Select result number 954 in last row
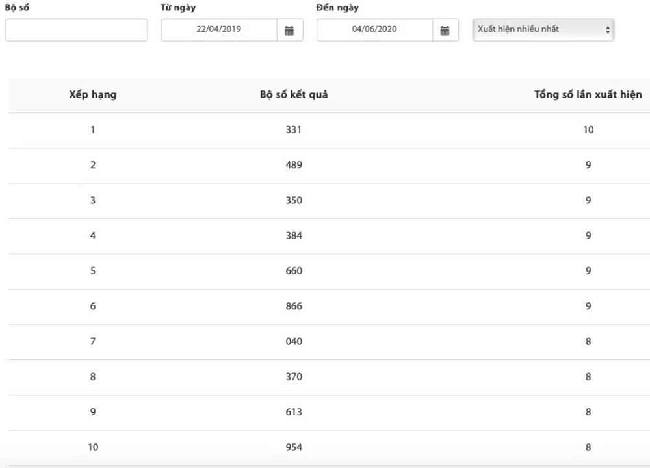Image resolution: width=650 pixels, height=468 pixels. 294,447
